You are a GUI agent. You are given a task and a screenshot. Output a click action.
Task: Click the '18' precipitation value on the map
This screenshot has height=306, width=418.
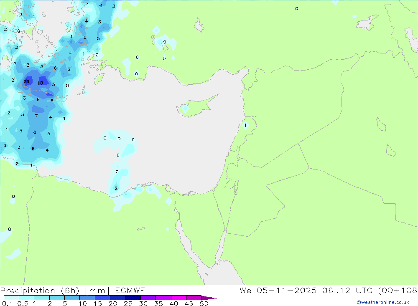pos(40,83)
